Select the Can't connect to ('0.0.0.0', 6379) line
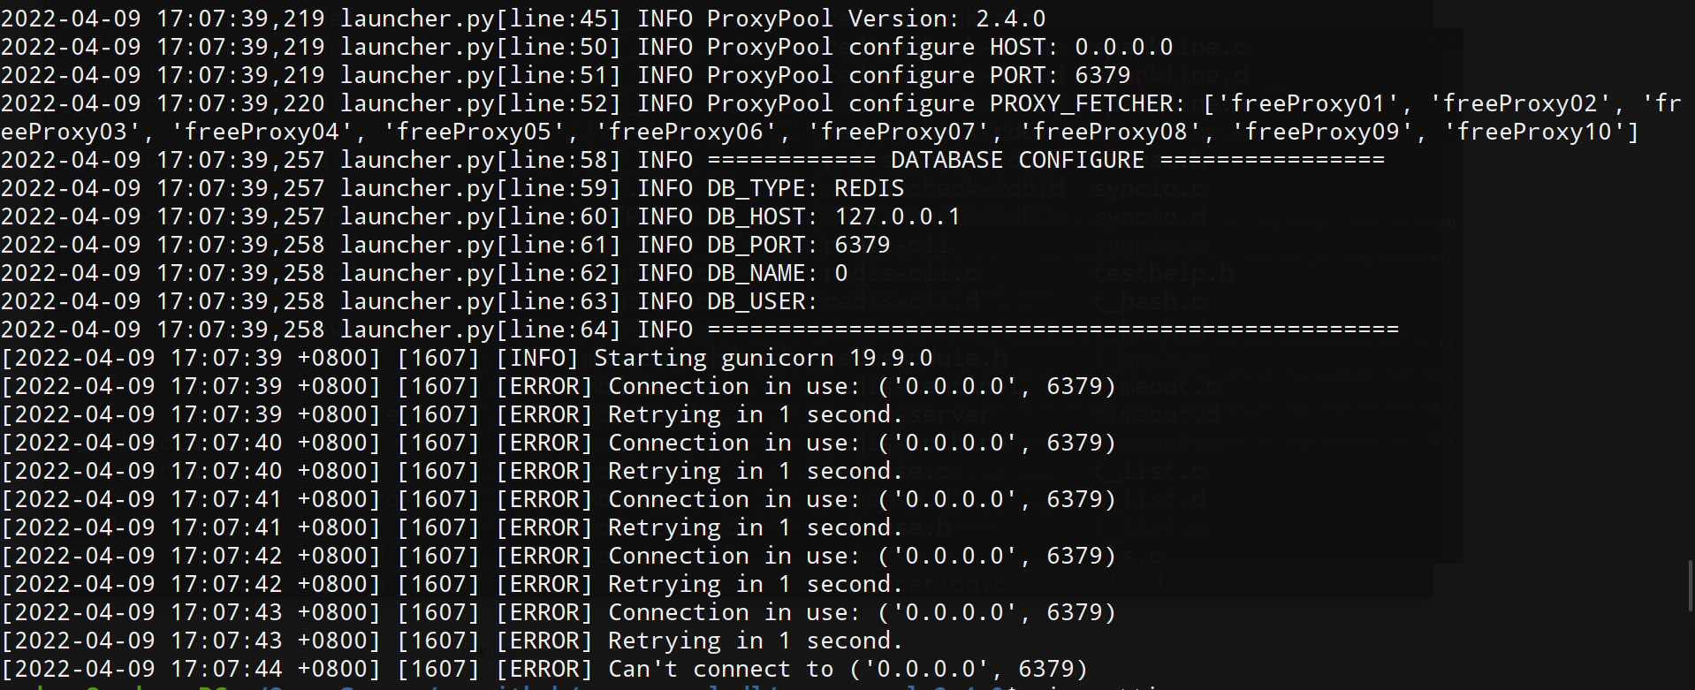This screenshot has width=1695, height=690. click(x=544, y=669)
